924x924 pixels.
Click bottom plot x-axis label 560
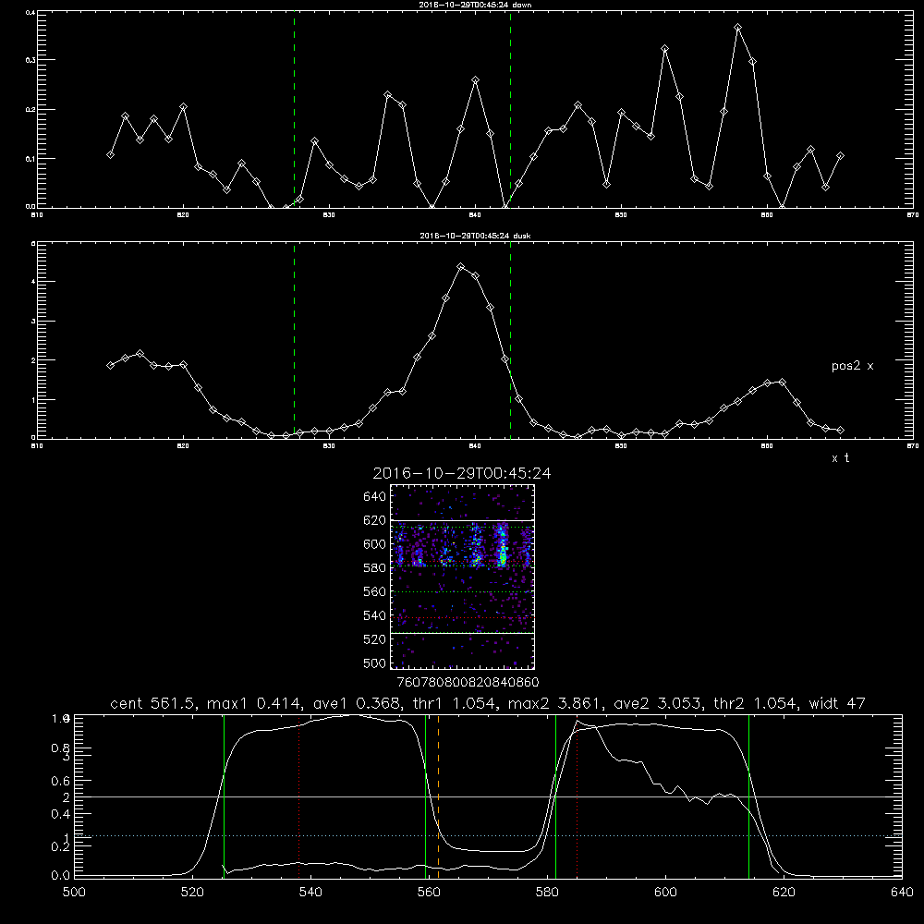point(429,893)
